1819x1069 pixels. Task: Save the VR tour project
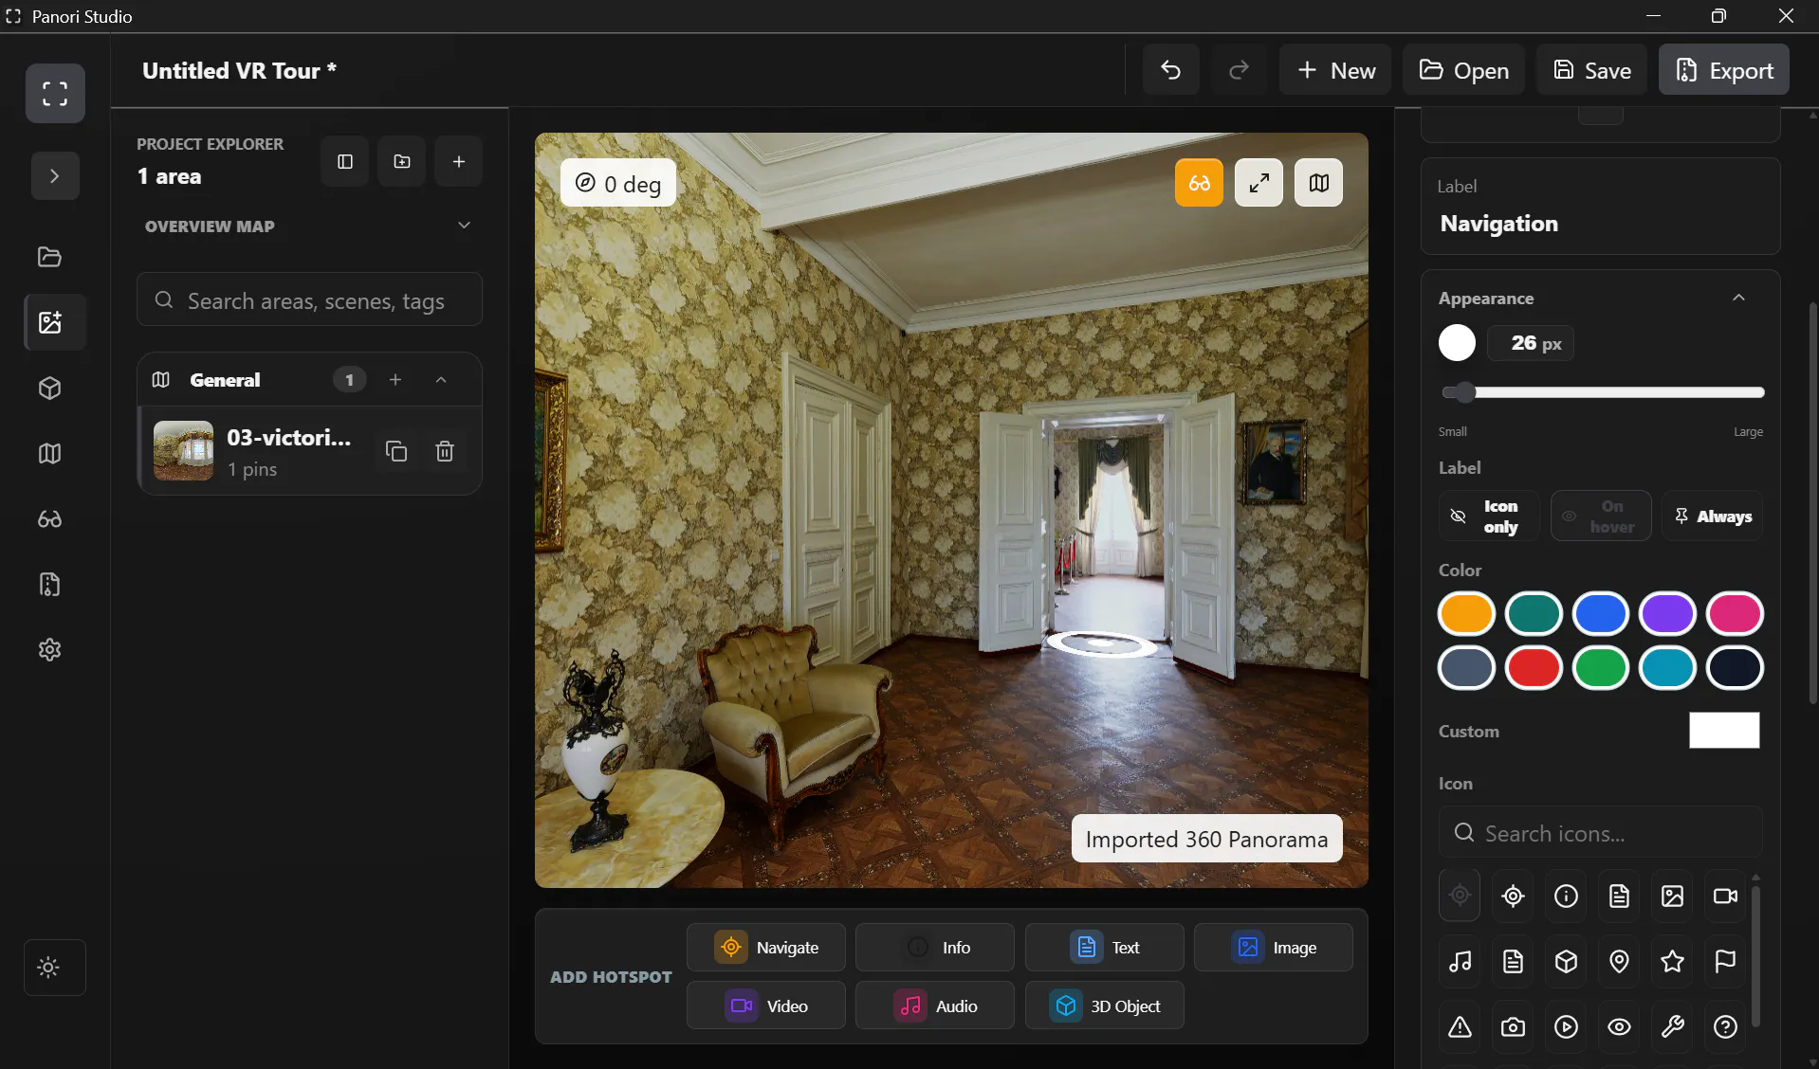click(1592, 70)
